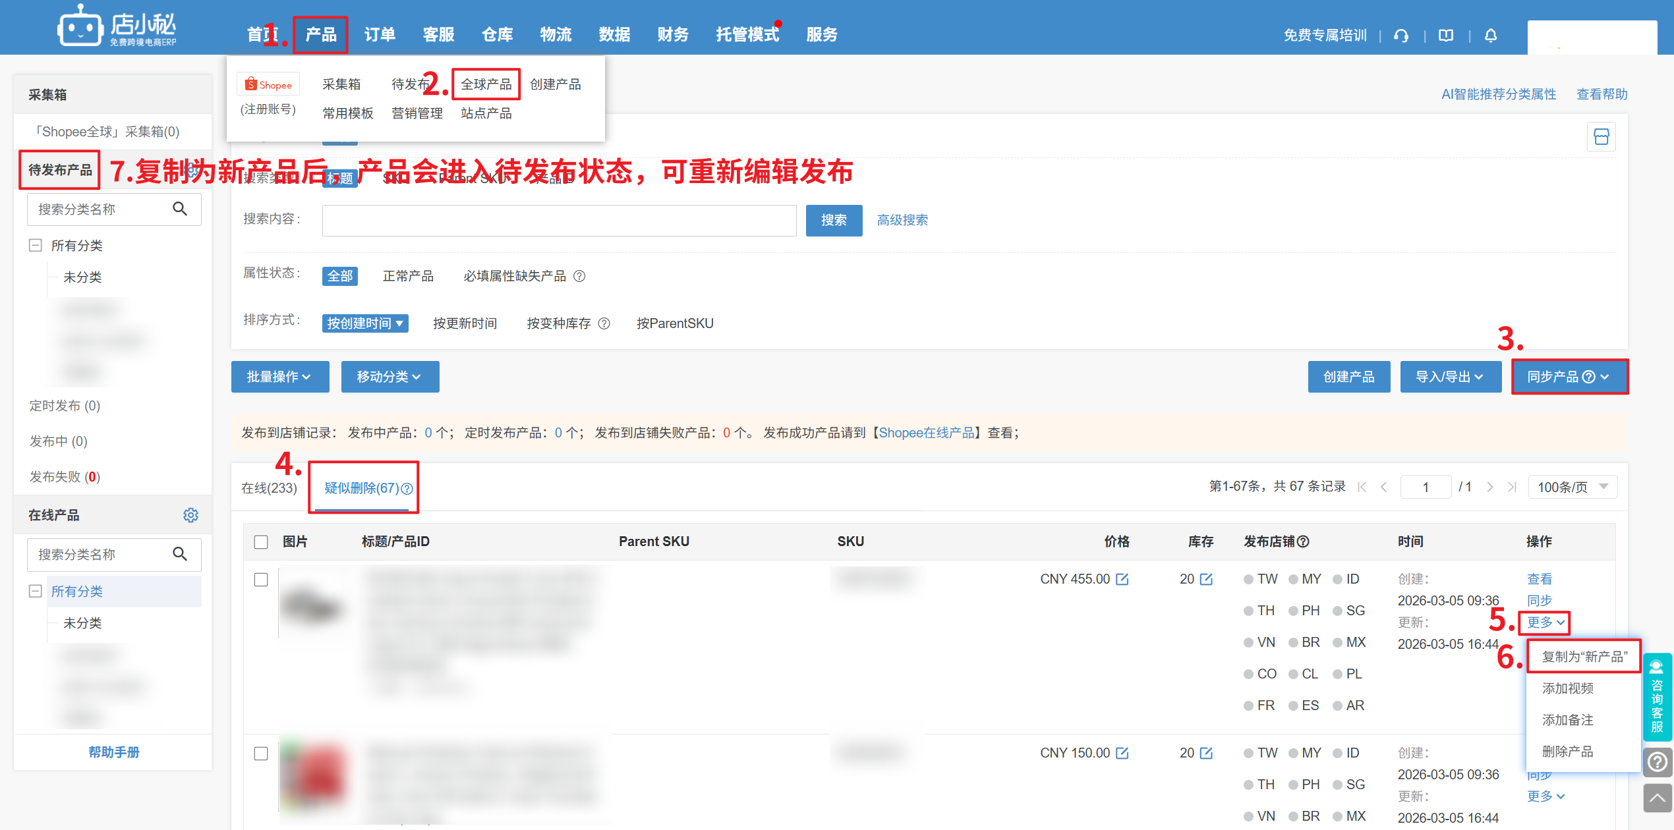Edit the CNY 455.00 price pencil icon
This screenshot has height=830, width=1674.
pyautogui.click(x=1122, y=579)
